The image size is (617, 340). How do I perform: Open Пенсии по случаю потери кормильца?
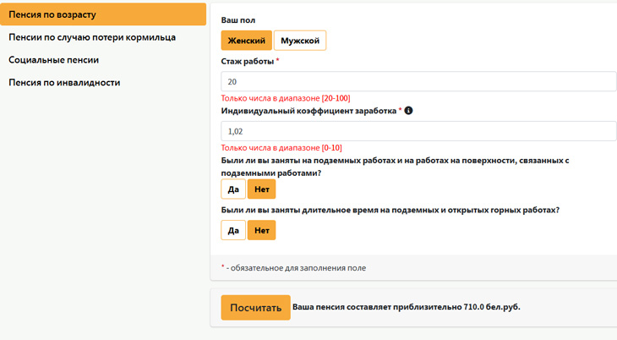tap(92, 37)
